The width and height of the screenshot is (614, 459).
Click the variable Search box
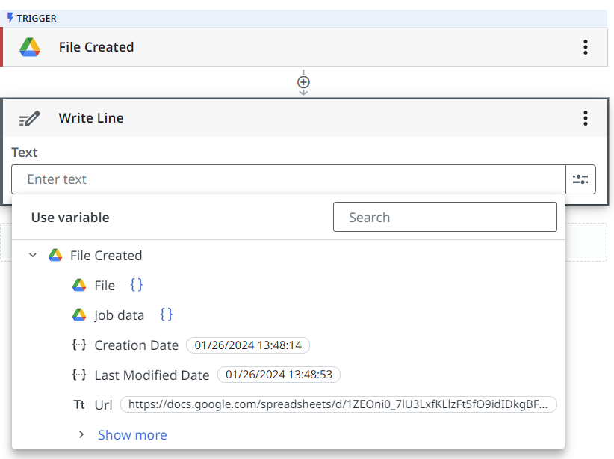click(x=444, y=217)
